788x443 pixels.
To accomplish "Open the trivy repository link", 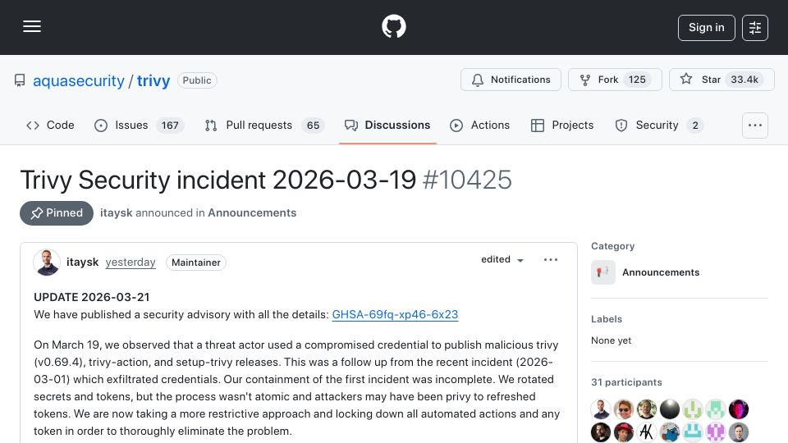I will point(153,80).
